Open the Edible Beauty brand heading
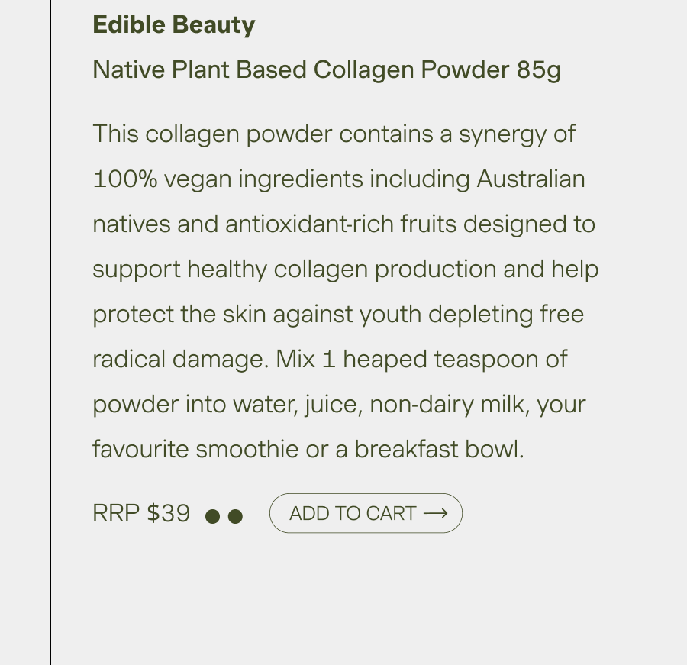This screenshot has width=687, height=665. coord(174,24)
